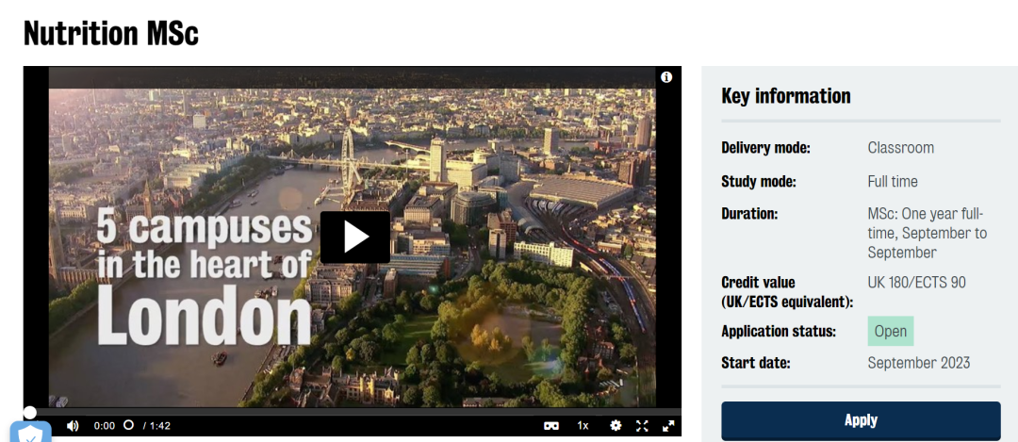Expand video player with diagonal arrows icon
The width and height of the screenshot is (1018, 442).
[x=668, y=426]
